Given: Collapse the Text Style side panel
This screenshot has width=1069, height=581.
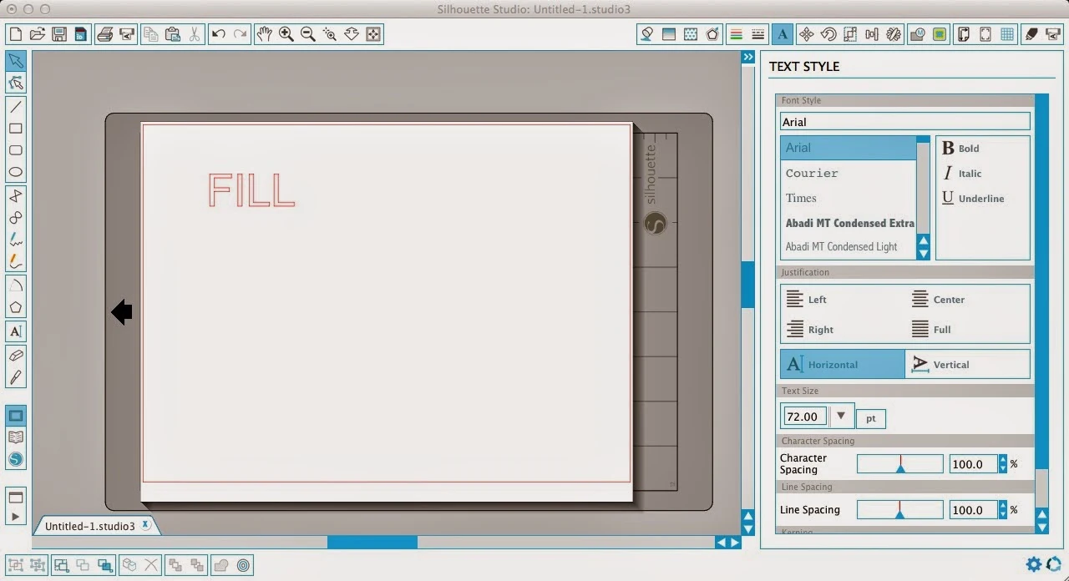Looking at the screenshot, I should pos(748,57).
